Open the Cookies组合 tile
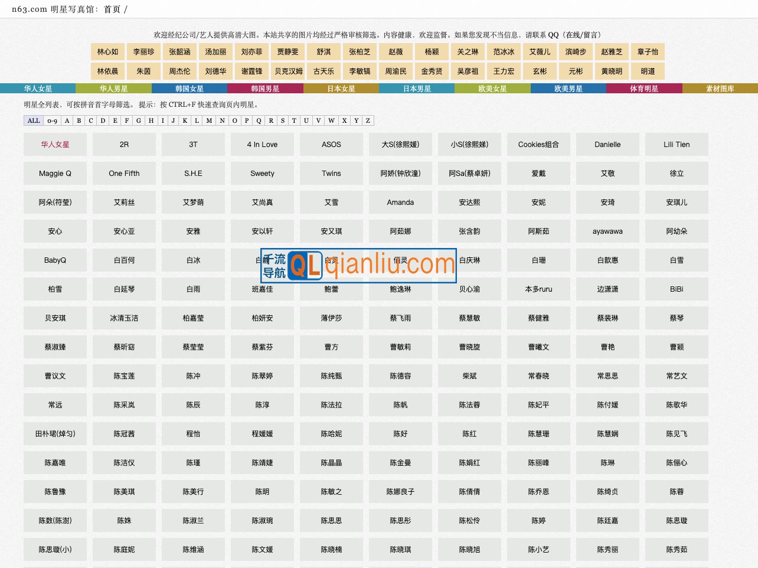Image resolution: width=758 pixels, height=568 pixels. 538,145
